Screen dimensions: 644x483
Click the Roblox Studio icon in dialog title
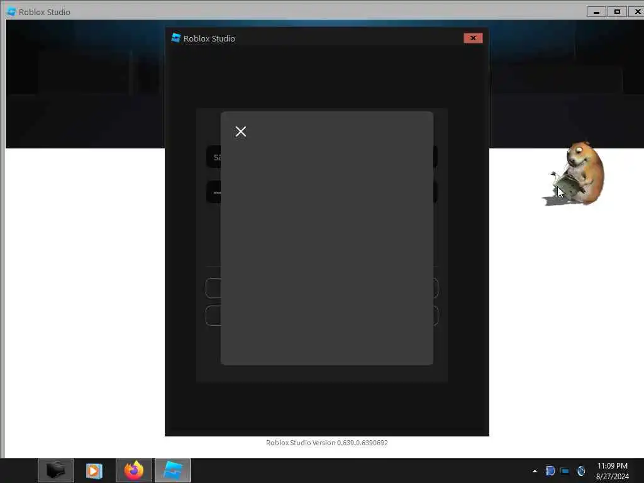(176, 38)
